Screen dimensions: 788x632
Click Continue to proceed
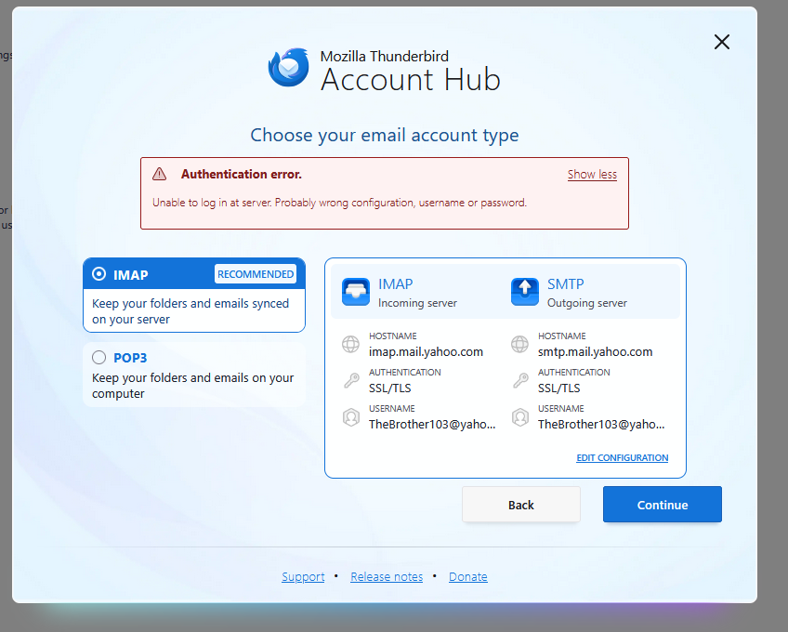pyautogui.click(x=663, y=505)
